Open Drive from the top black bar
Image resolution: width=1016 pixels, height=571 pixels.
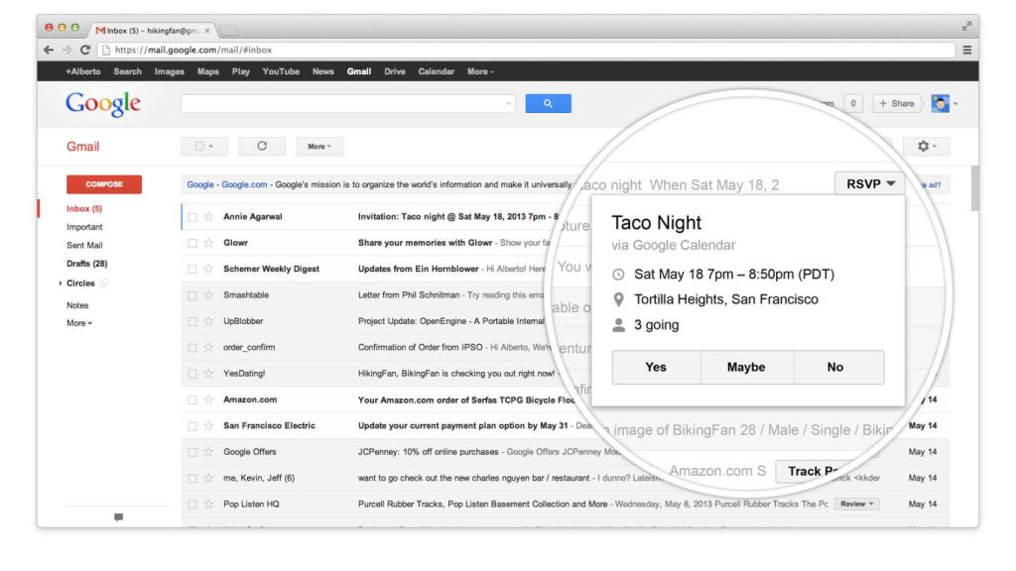coord(396,71)
